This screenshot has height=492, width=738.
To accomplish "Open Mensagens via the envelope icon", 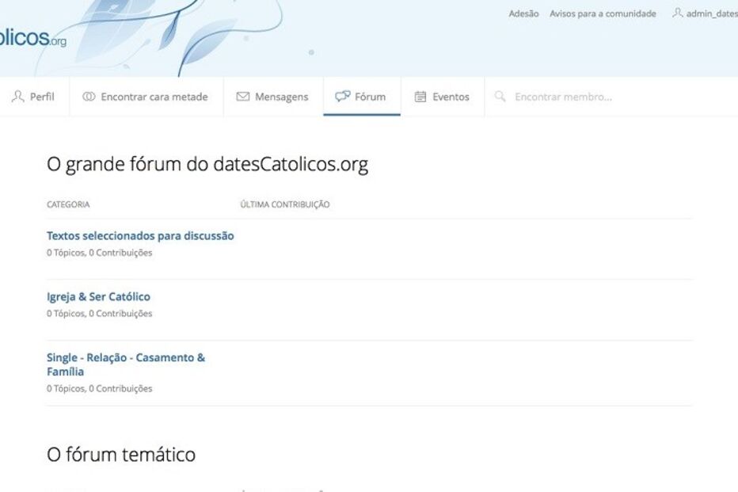I will (242, 96).
